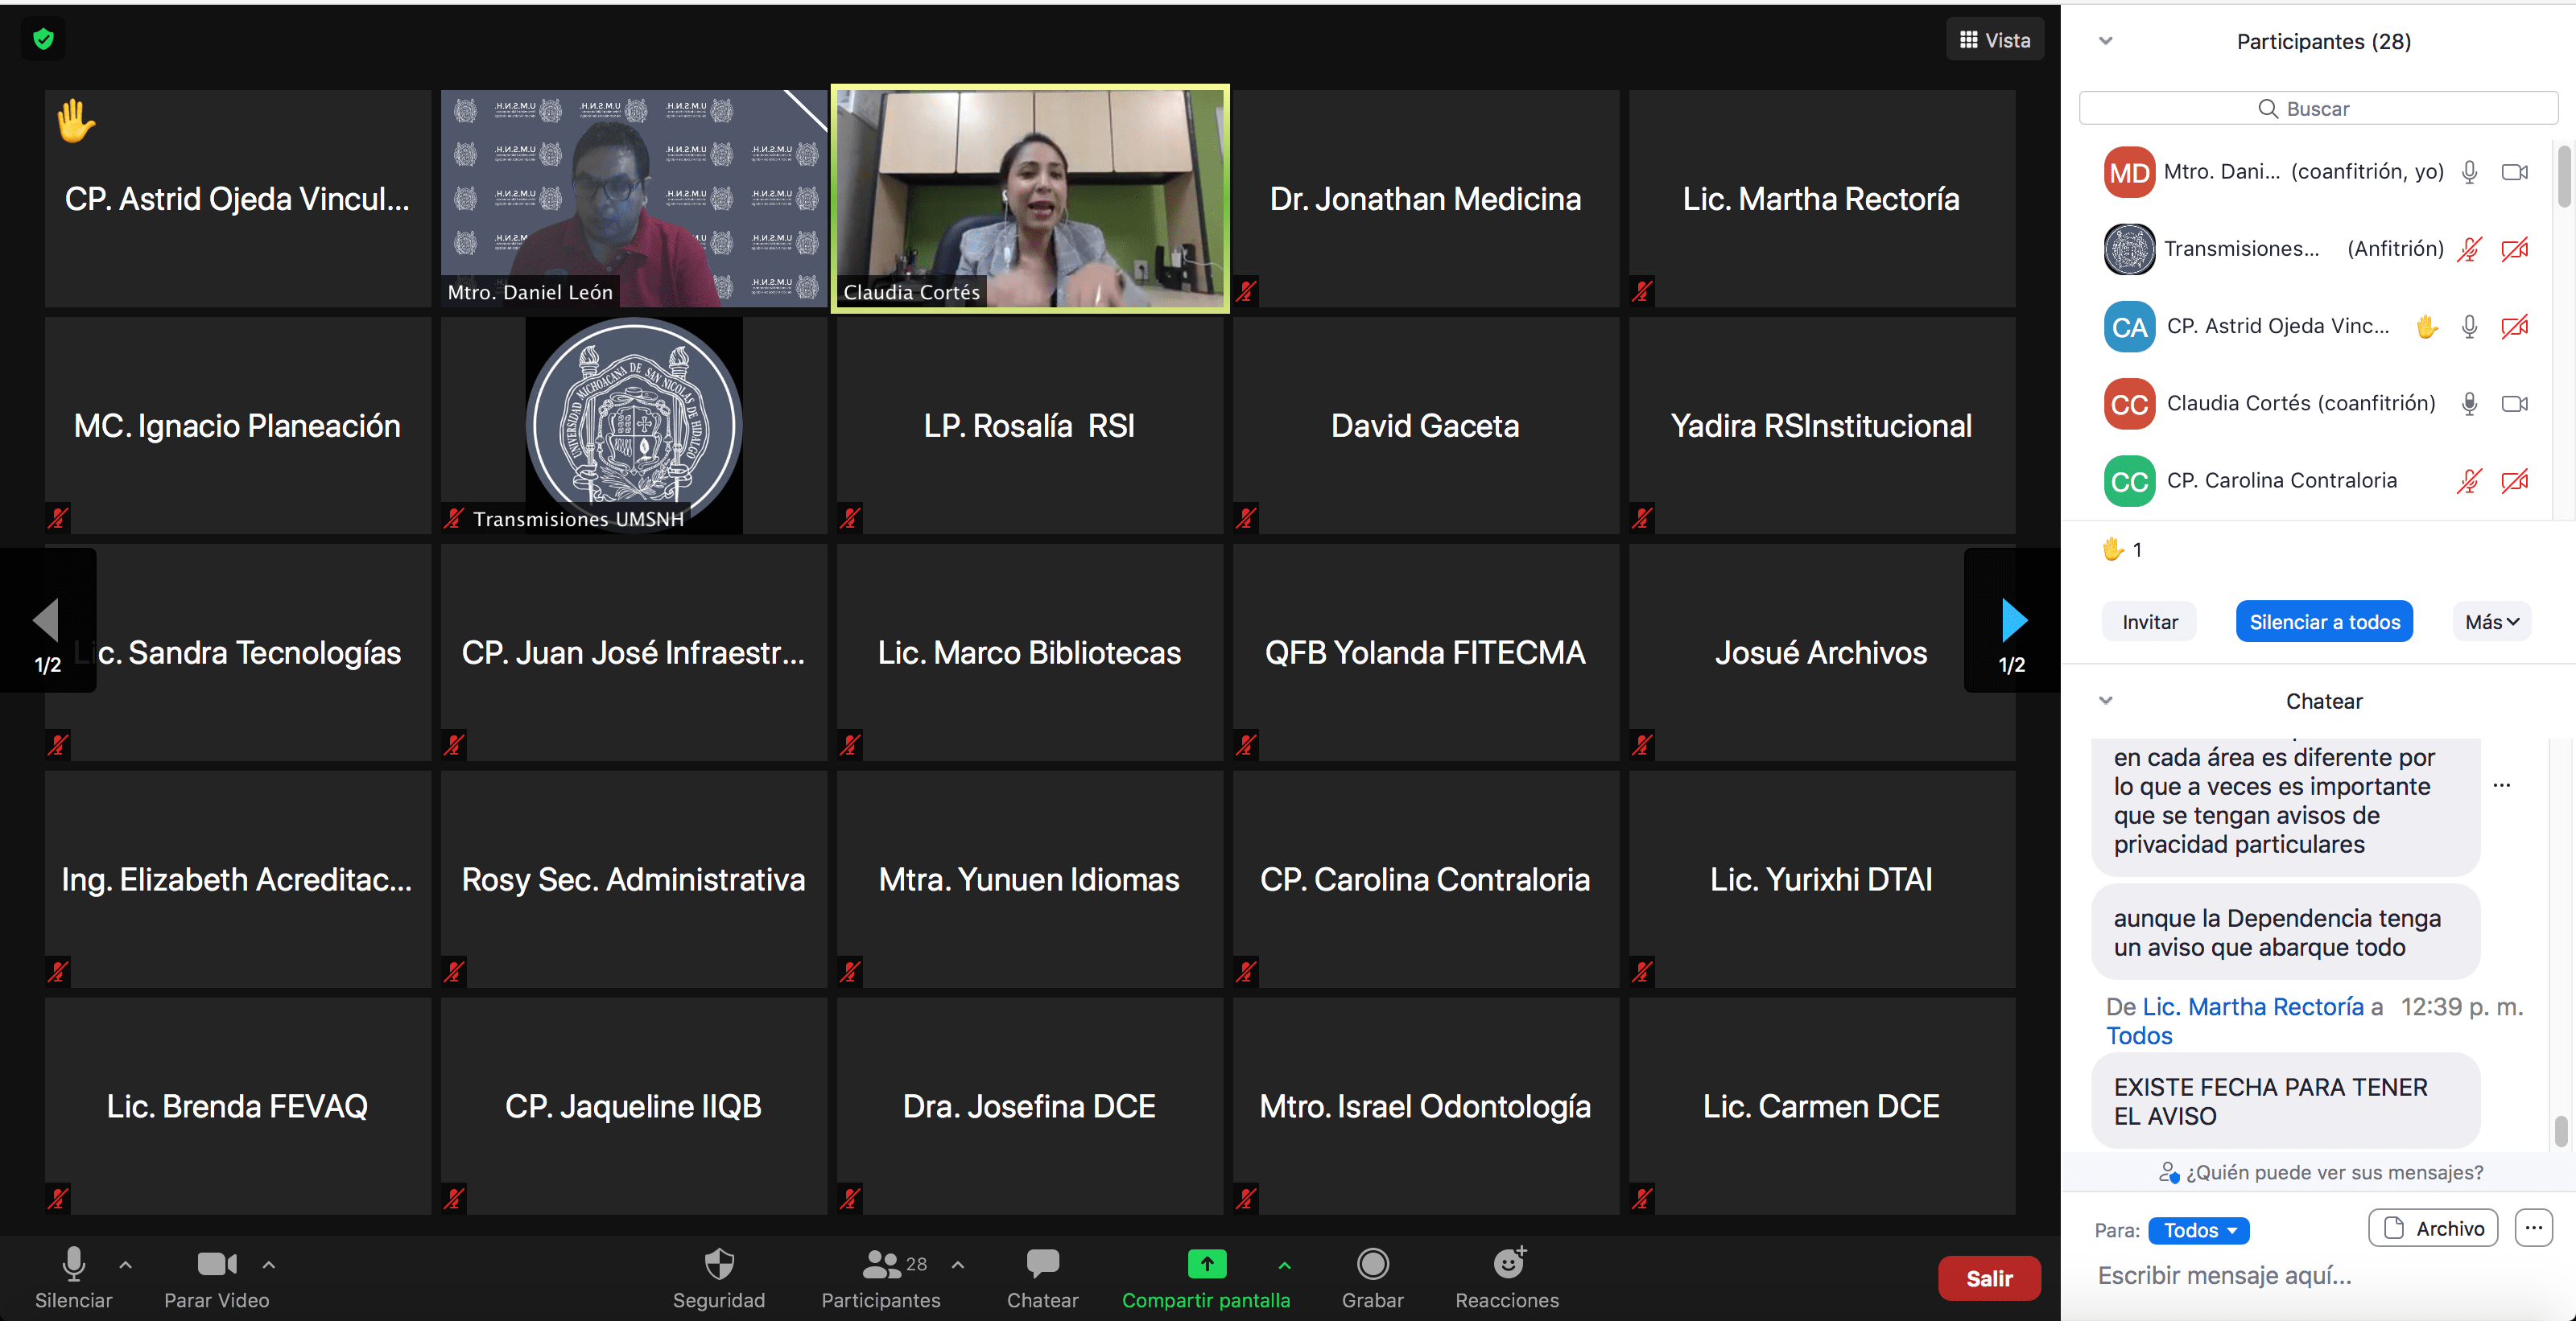Click raised hand icon on CP. Astrid tile
Screen dimensions: 2576x1321
[76, 121]
